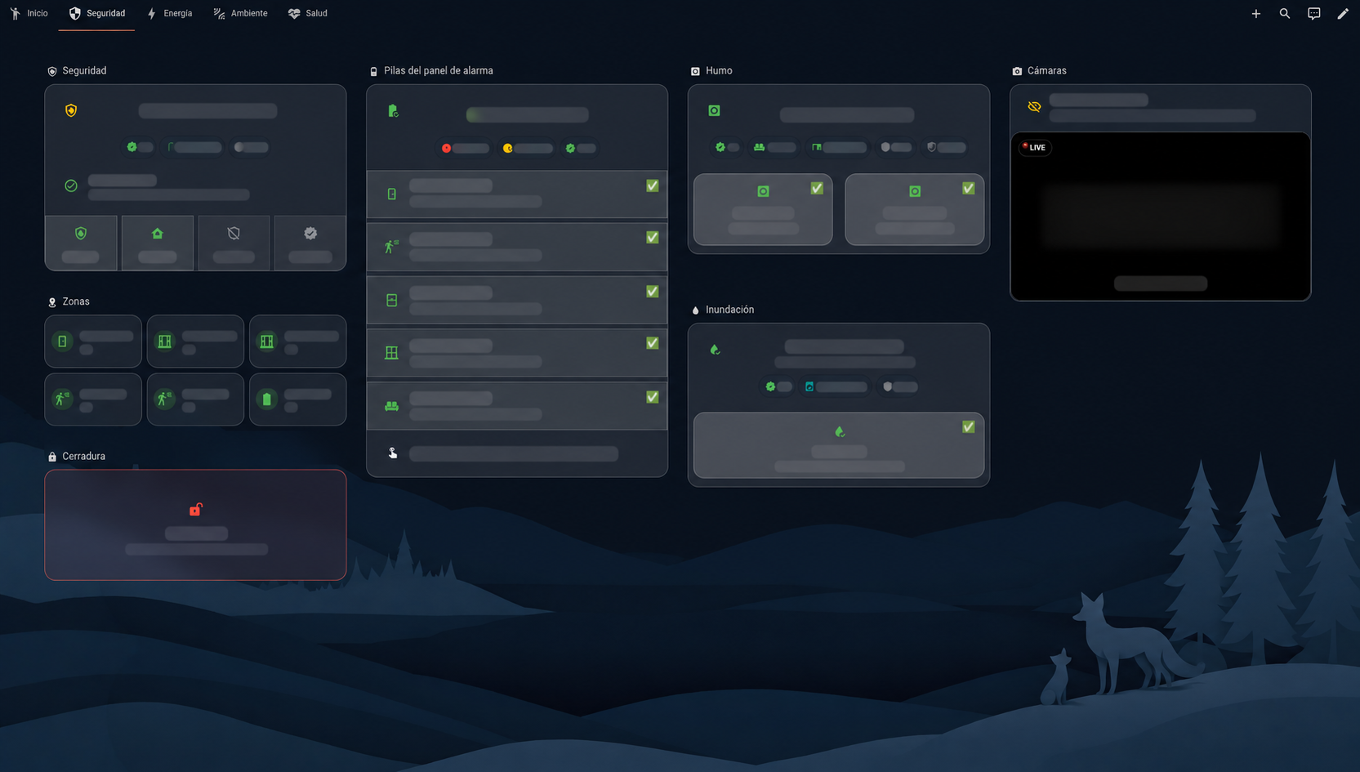Click the Humo section heading
Screen dimensions: 1360x772
(x=719, y=71)
